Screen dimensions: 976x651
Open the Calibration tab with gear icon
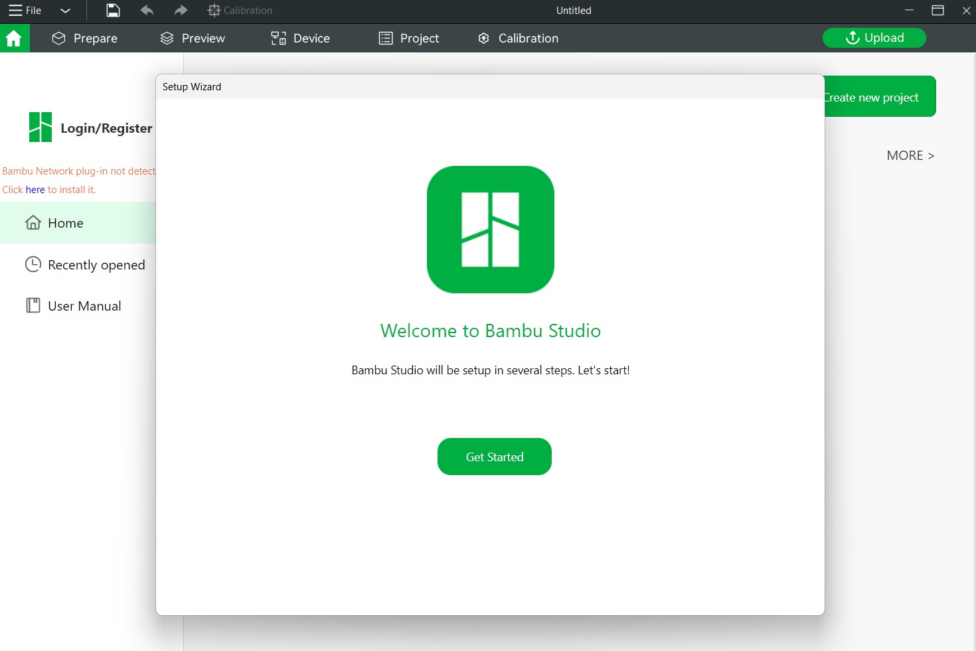click(x=518, y=38)
